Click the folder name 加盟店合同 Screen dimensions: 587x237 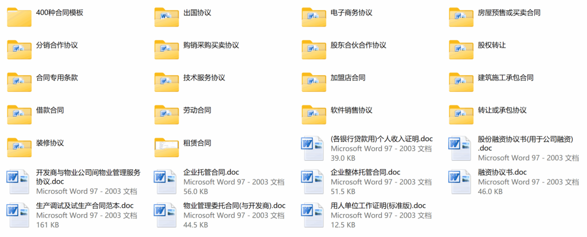pos(348,78)
